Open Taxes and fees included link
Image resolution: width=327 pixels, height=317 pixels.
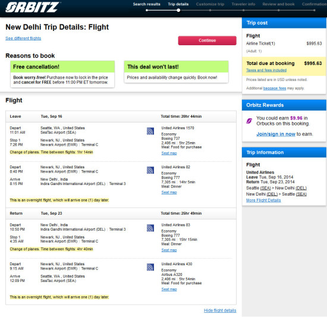(x=266, y=70)
